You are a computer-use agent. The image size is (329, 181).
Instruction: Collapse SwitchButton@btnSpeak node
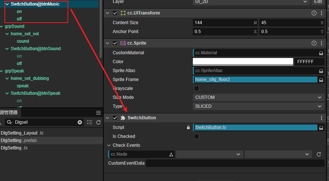pos(7,93)
